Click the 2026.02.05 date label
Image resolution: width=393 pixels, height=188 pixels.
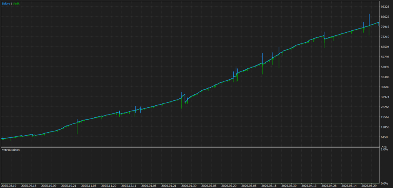point(209,186)
